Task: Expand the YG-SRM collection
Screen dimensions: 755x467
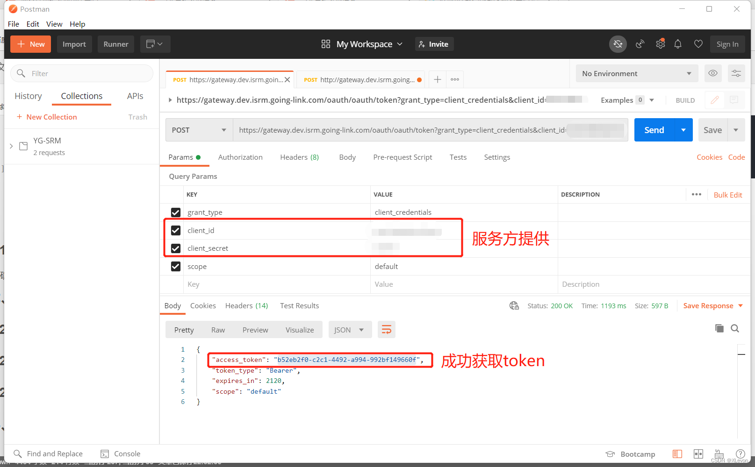Action: click(x=11, y=146)
